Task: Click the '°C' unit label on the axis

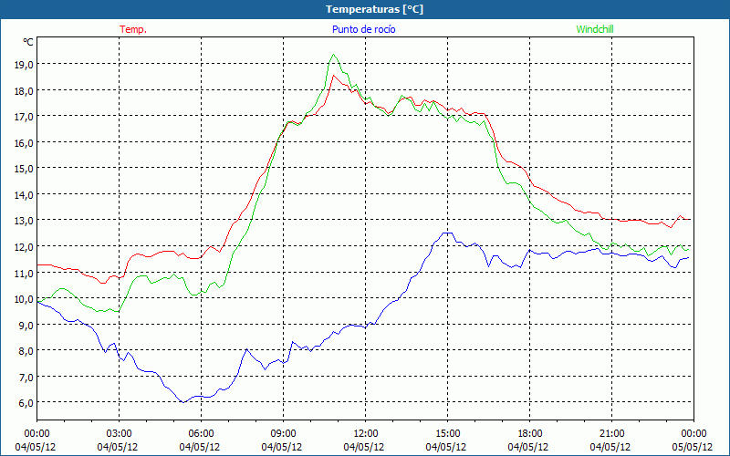Action: 28,42
